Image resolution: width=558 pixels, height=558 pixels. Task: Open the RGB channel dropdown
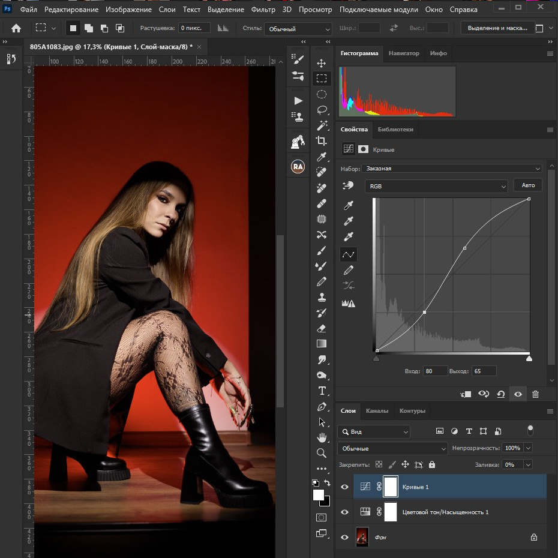(436, 187)
